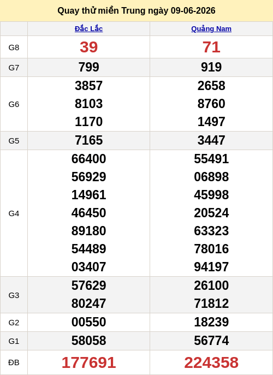Select the G3 number 26100
This screenshot has height=375, width=273.
[211, 285]
